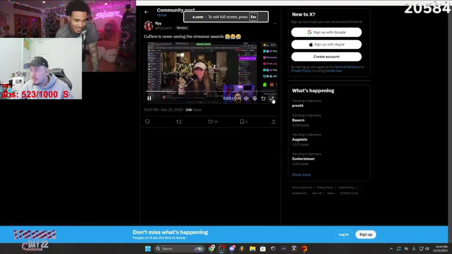Open File Explorer from the taskbar
The image size is (452, 254).
pyautogui.click(x=252, y=249)
